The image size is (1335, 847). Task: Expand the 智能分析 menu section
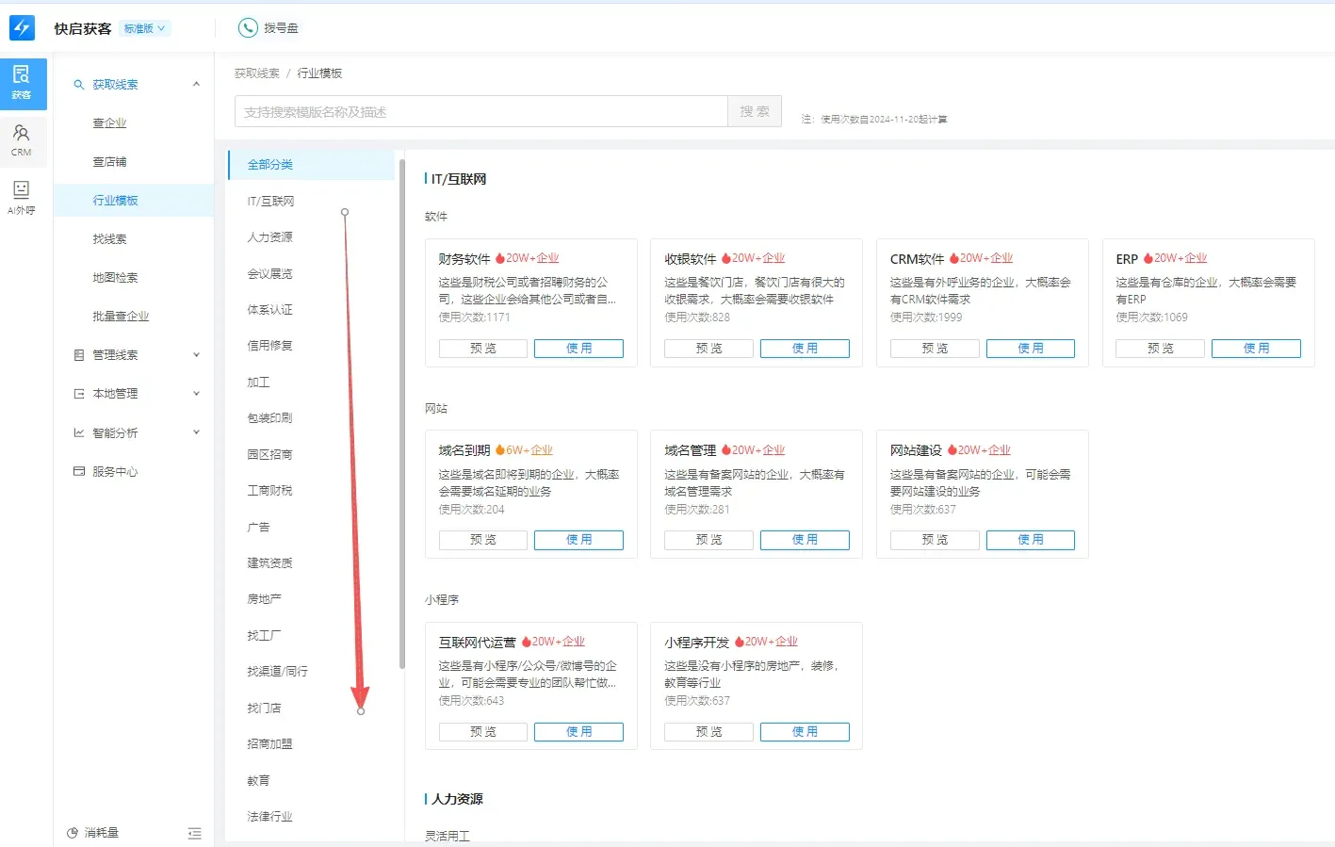point(196,433)
